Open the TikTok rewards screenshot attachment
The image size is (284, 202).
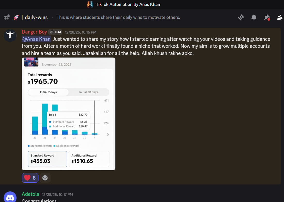pyautogui.click(x=68, y=114)
